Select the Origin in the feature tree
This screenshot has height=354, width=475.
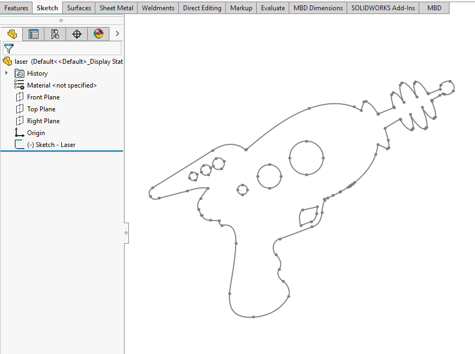point(36,133)
